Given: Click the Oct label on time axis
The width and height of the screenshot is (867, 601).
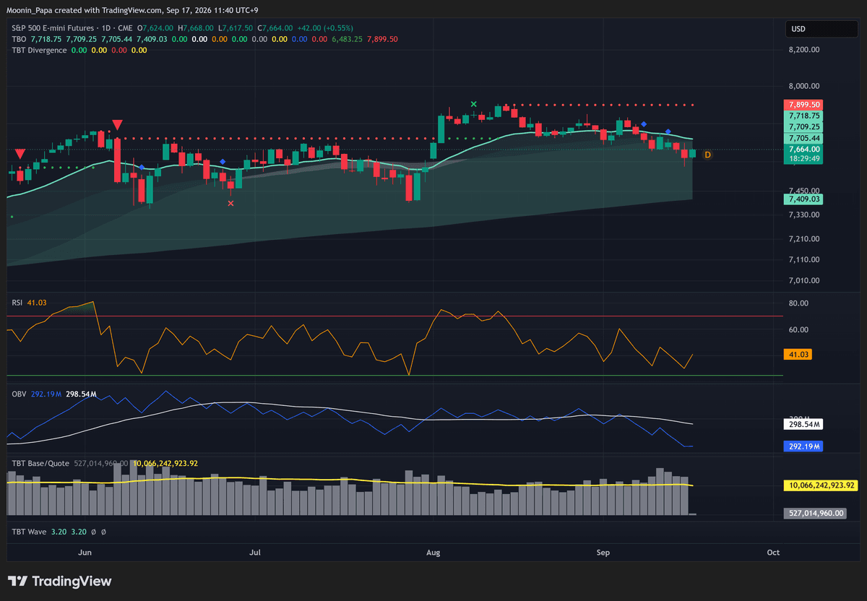Looking at the screenshot, I should pos(773,553).
